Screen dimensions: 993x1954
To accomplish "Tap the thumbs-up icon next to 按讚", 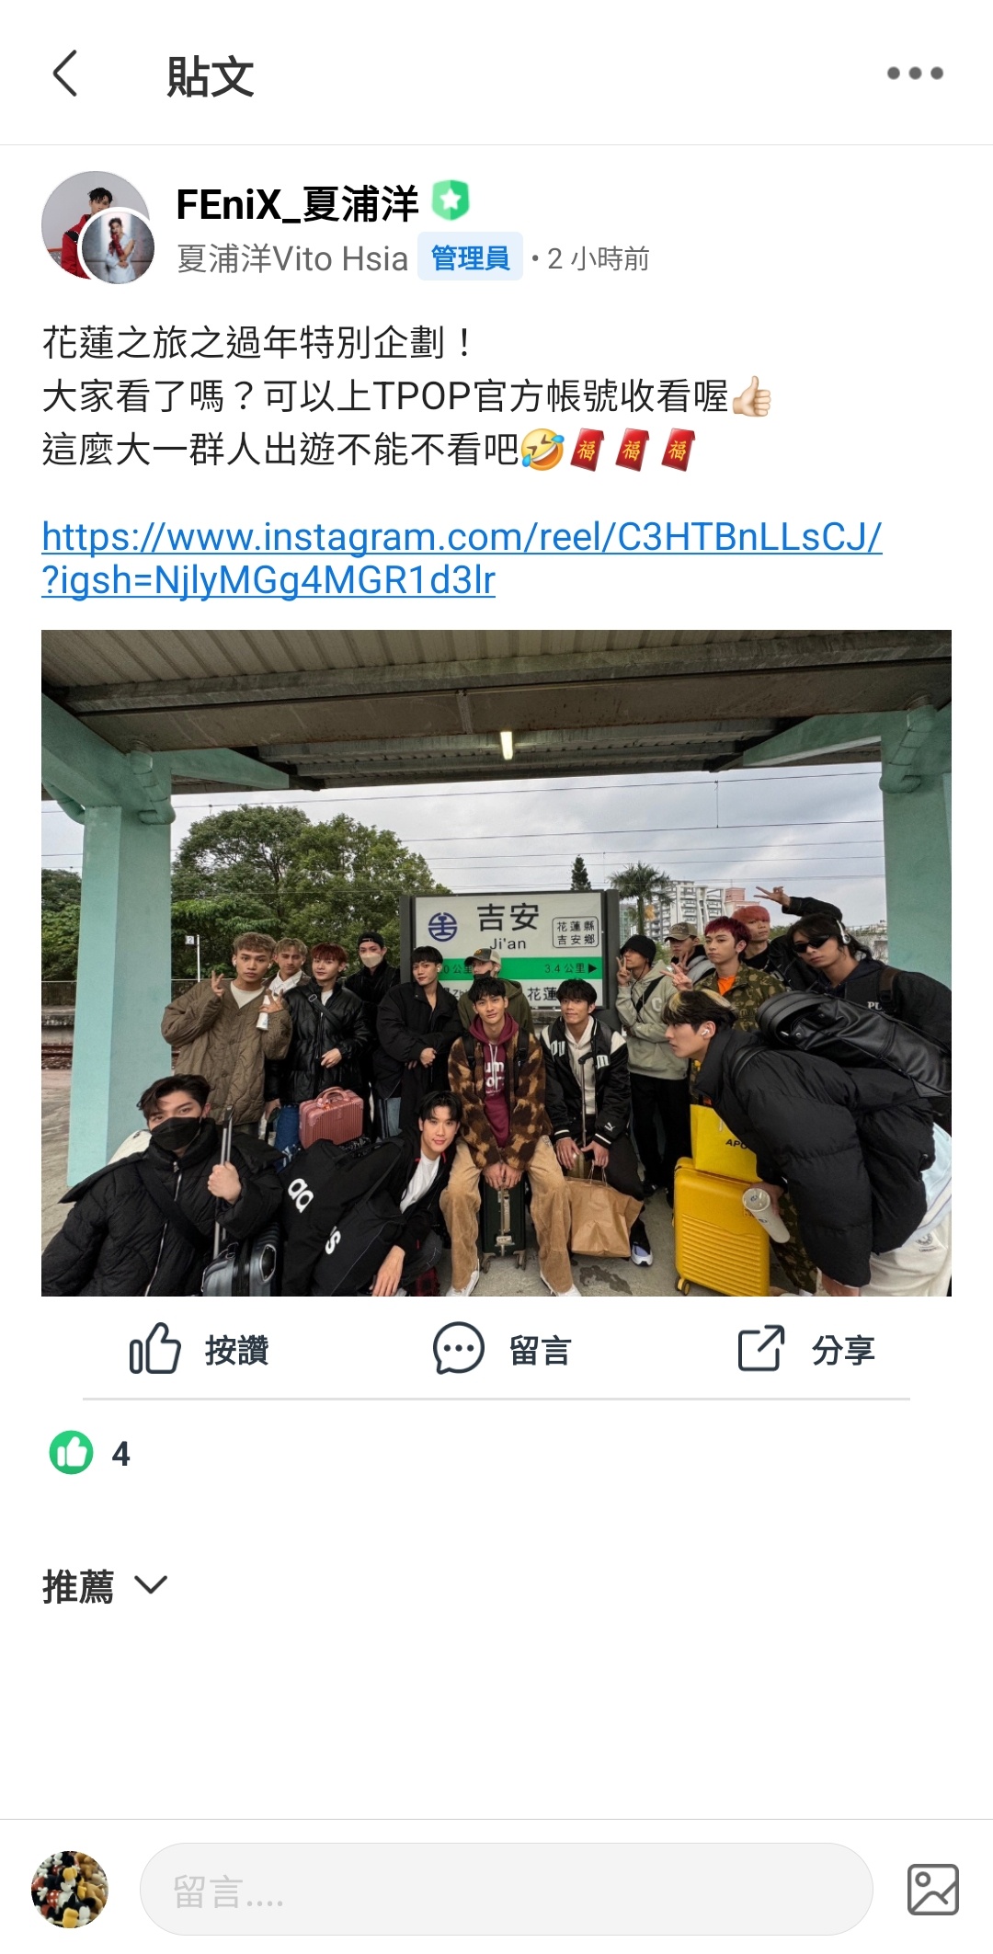I will [x=154, y=1349].
